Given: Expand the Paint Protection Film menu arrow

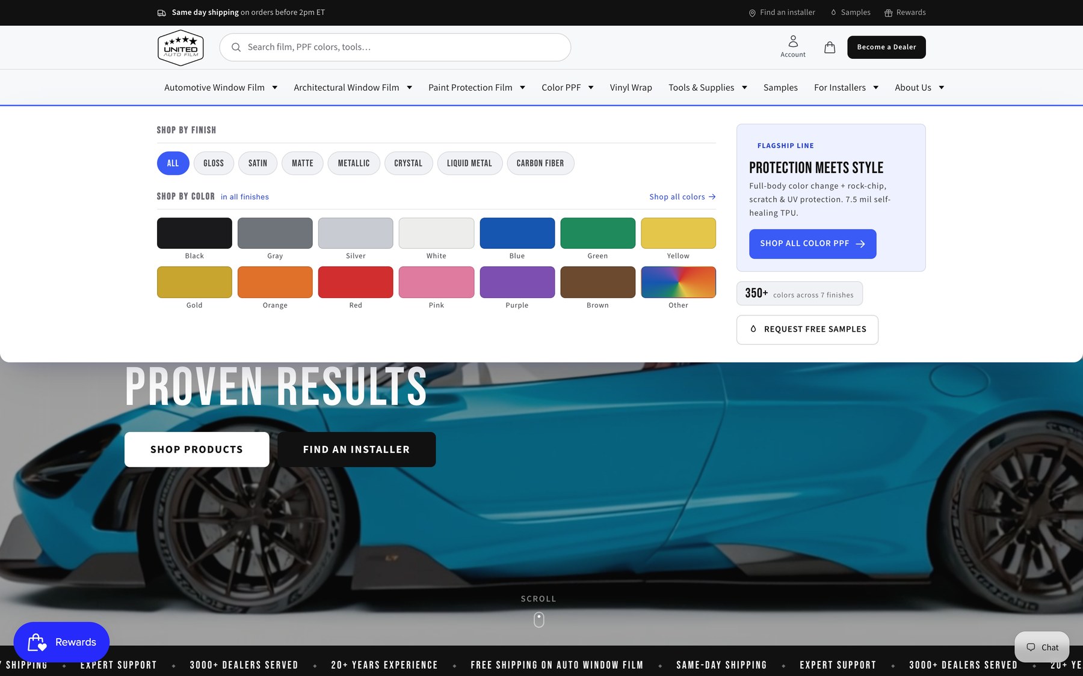Looking at the screenshot, I should 523,88.
